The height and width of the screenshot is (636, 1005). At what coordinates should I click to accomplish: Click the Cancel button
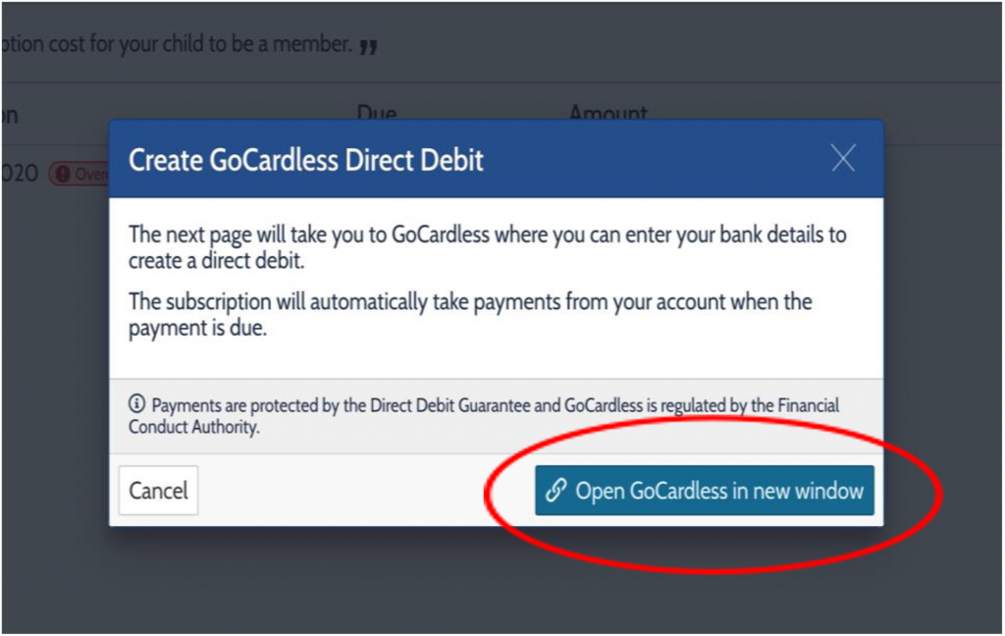tap(158, 490)
